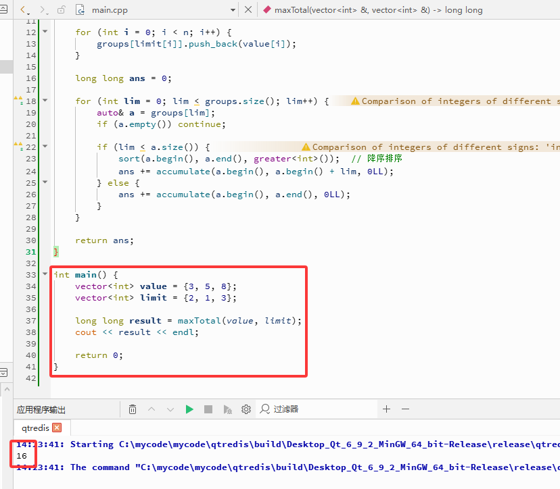Open the main.cpp document dropdown
Image resolution: width=560 pixels, height=489 pixels.
point(233,10)
